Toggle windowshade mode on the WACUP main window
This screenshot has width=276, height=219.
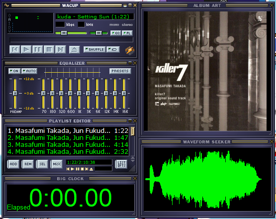click(130, 5)
